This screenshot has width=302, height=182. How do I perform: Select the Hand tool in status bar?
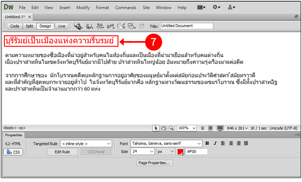pos(163,128)
